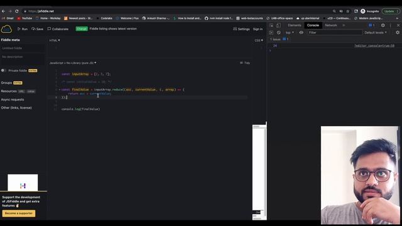
Task: Click the issues counter badge in DevTools tab bar
Action: [x=371, y=25]
